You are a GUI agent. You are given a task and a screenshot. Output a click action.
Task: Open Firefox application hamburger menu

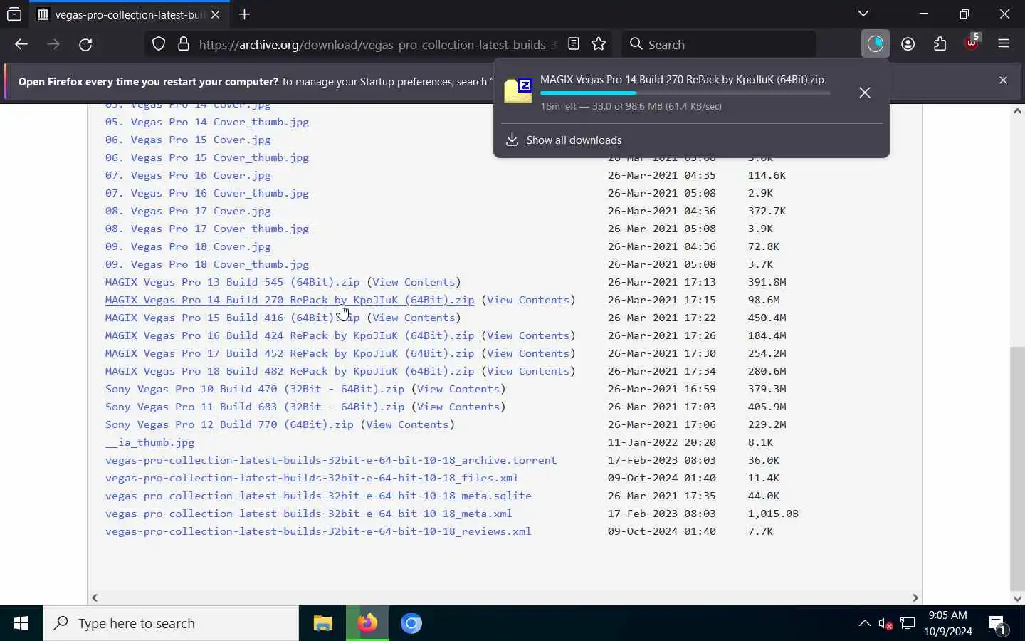(x=1004, y=44)
